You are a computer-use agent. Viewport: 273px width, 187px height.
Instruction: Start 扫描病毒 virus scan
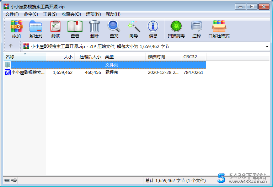(x=176, y=29)
